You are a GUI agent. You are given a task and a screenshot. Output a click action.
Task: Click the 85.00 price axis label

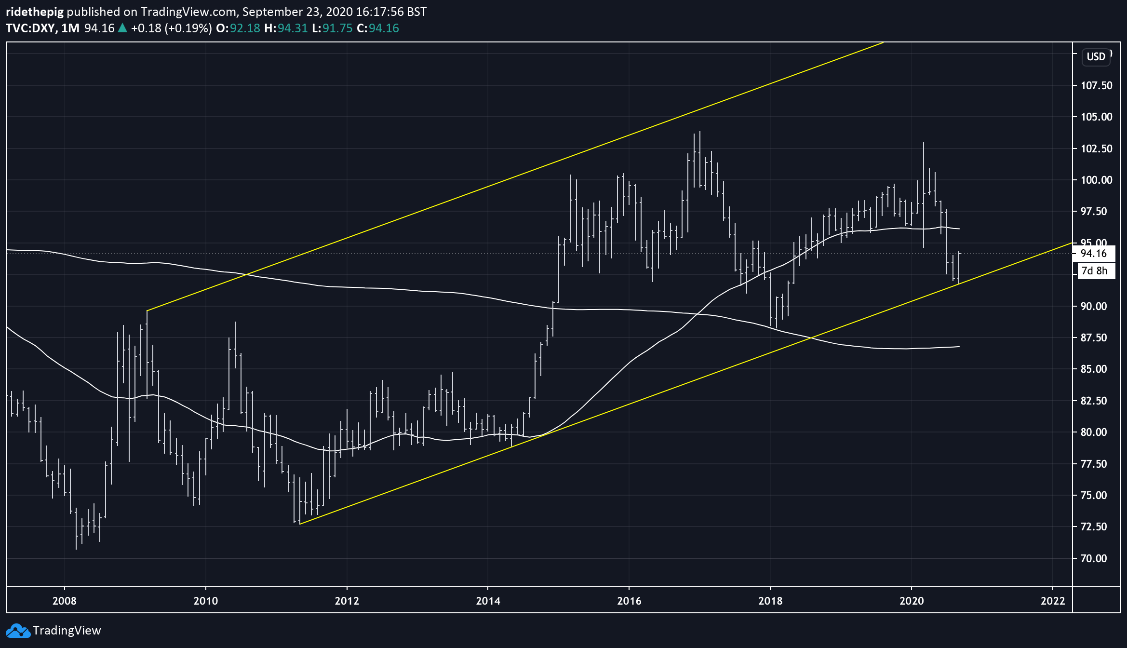1094,369
